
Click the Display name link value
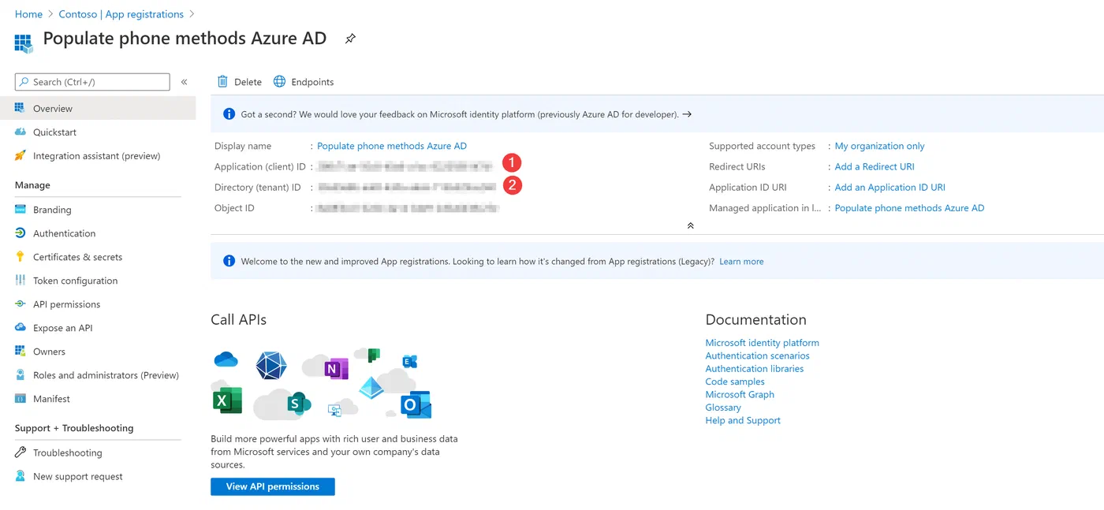coord(392,146)
